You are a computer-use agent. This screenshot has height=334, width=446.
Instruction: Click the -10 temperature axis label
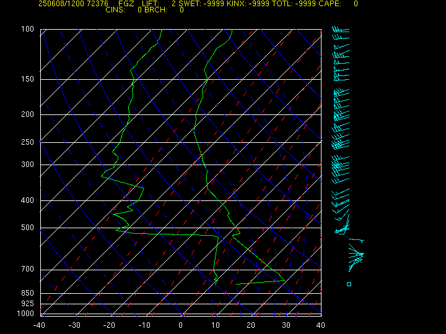pos(144,325)
